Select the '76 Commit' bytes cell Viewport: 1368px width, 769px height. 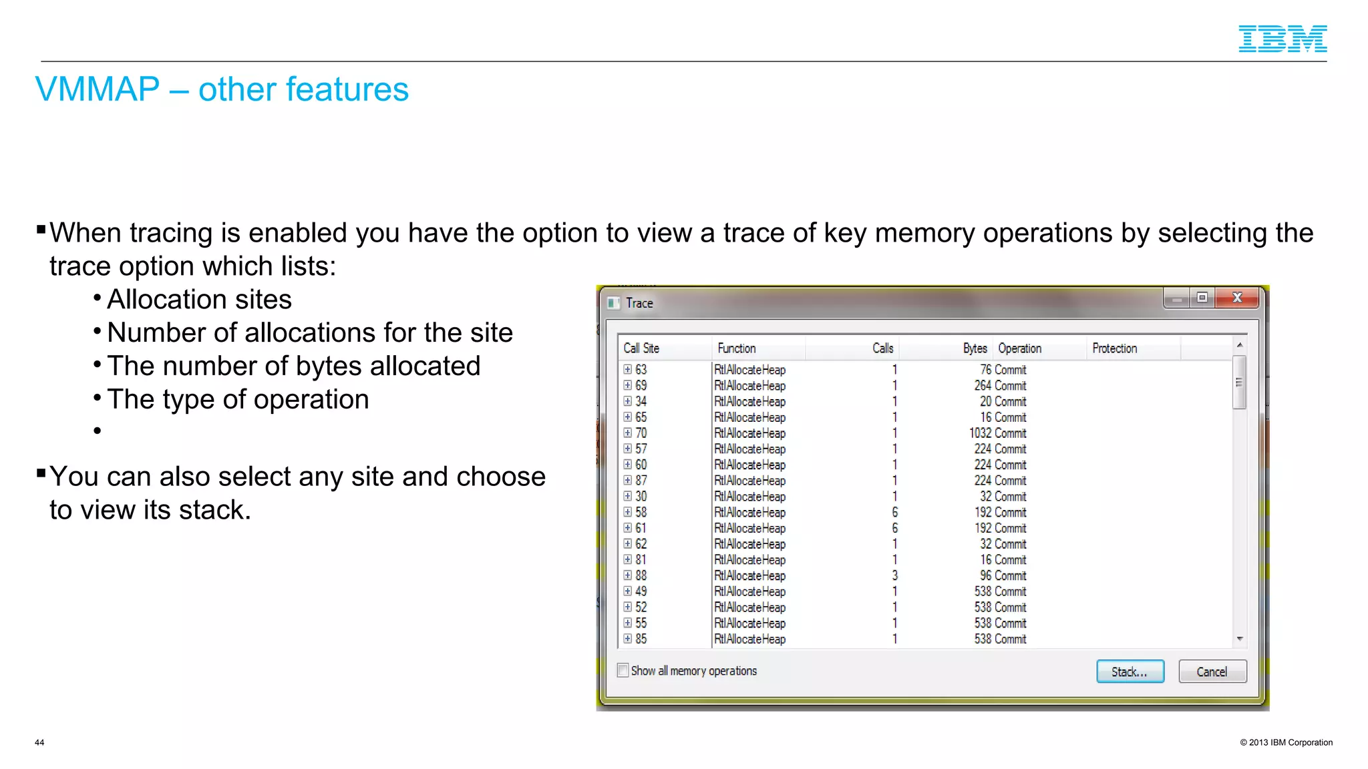[x=1003, y=369]
